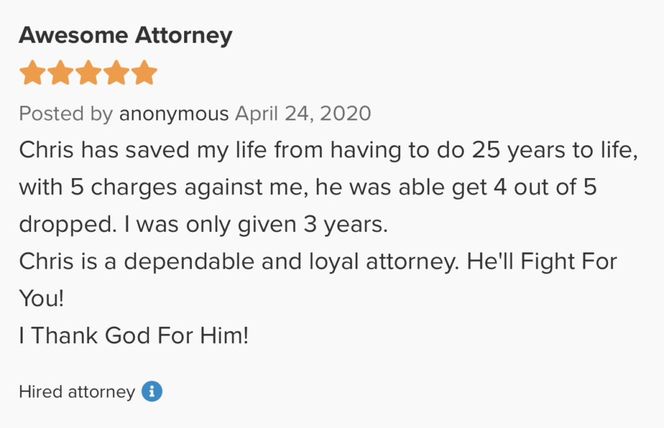Viewport: 664px width, 428px height.
Task: Click the "Hired attorney" label text
Action: click(x=77, y=392)
